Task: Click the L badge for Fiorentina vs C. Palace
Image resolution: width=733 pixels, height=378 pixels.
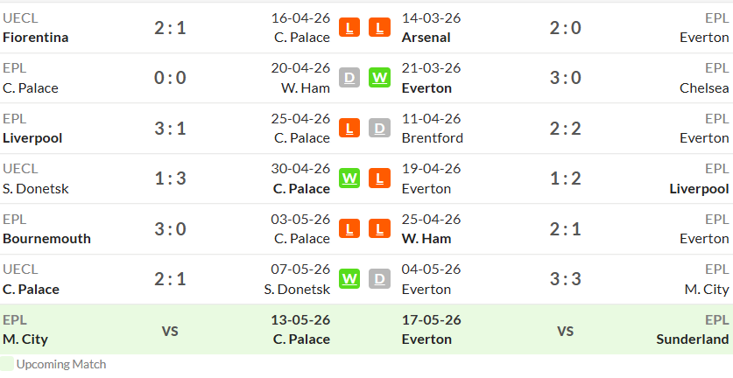Action: (349, 28)
